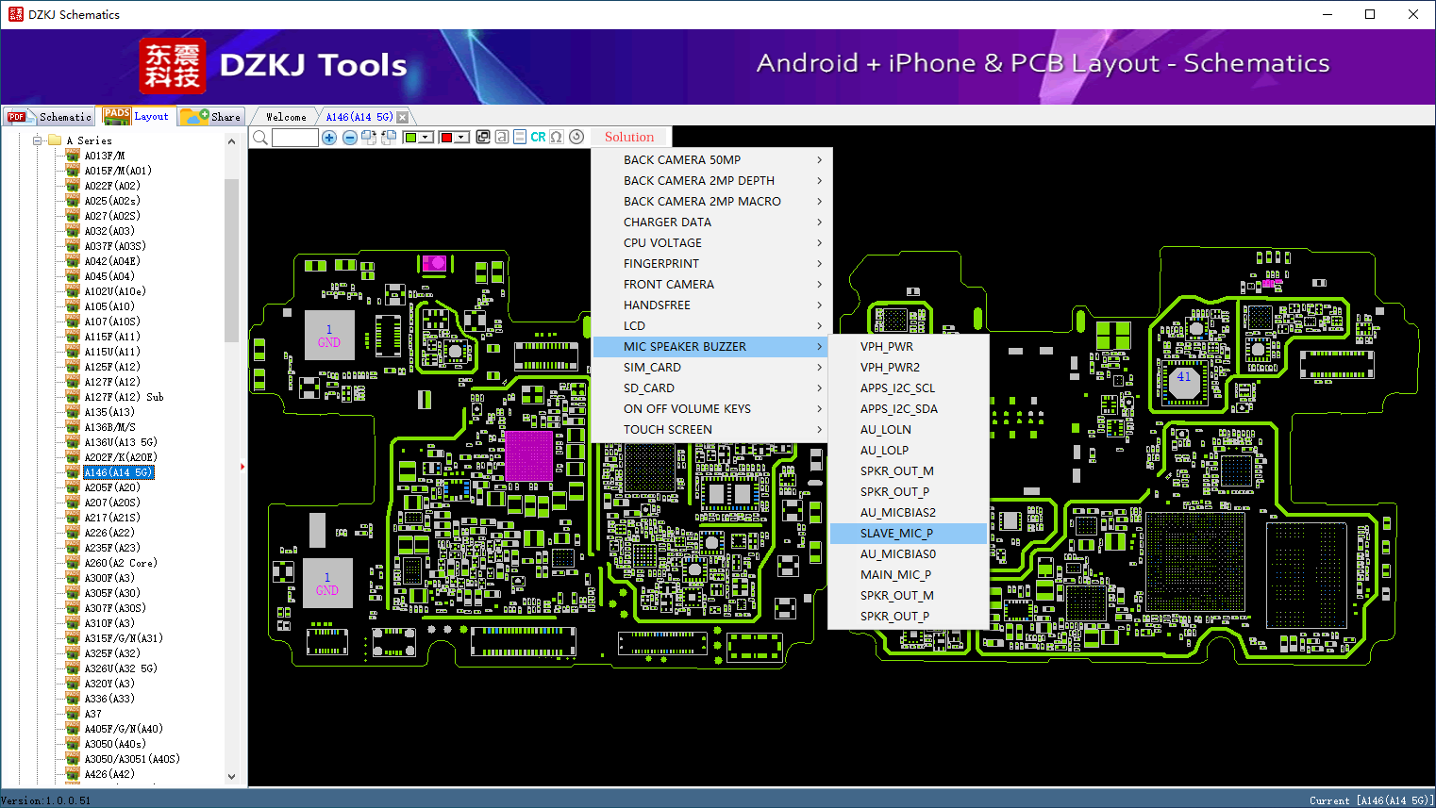Switch to the Schematic tab
1436x808 pixels.
click(x=49, y=117)
